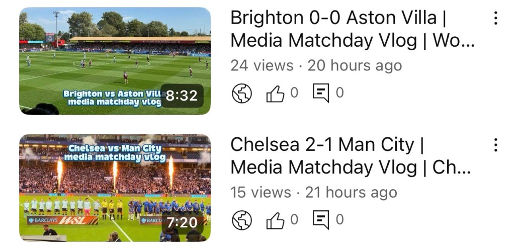This screenshot has height=251, width=515.
Task: Click the thumbs-up icon for the Brighton video
Action: coord(275,94)
